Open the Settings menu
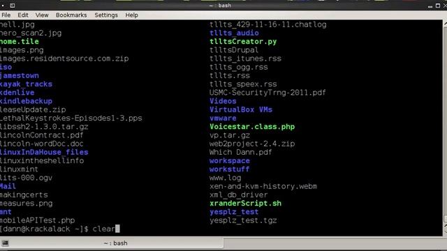Screen dimensions: 447x251 tap(106, 15)
